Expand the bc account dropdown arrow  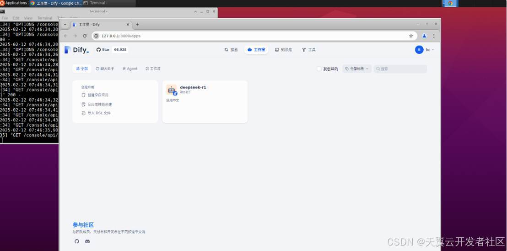tap(433, 50)
